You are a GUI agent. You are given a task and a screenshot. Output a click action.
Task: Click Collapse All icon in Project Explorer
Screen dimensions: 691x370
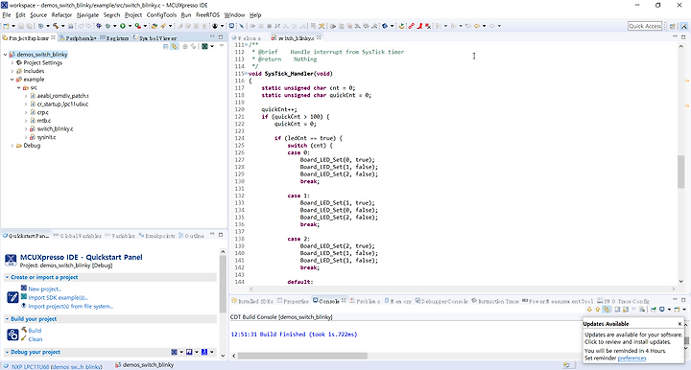166,46
